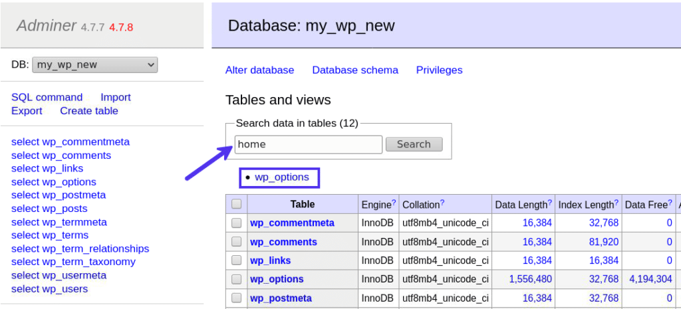The height and width of the screenshot is (309, 681).
Task: Select the wp_options row checkbox
Action: [236, 279]
